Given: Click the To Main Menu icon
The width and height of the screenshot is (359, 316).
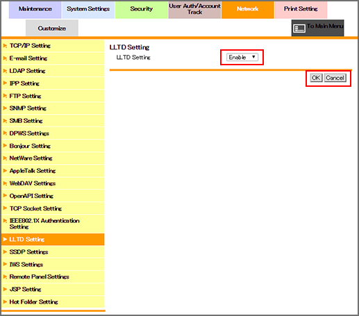Looking at the screenshot, I should (299, 28).
